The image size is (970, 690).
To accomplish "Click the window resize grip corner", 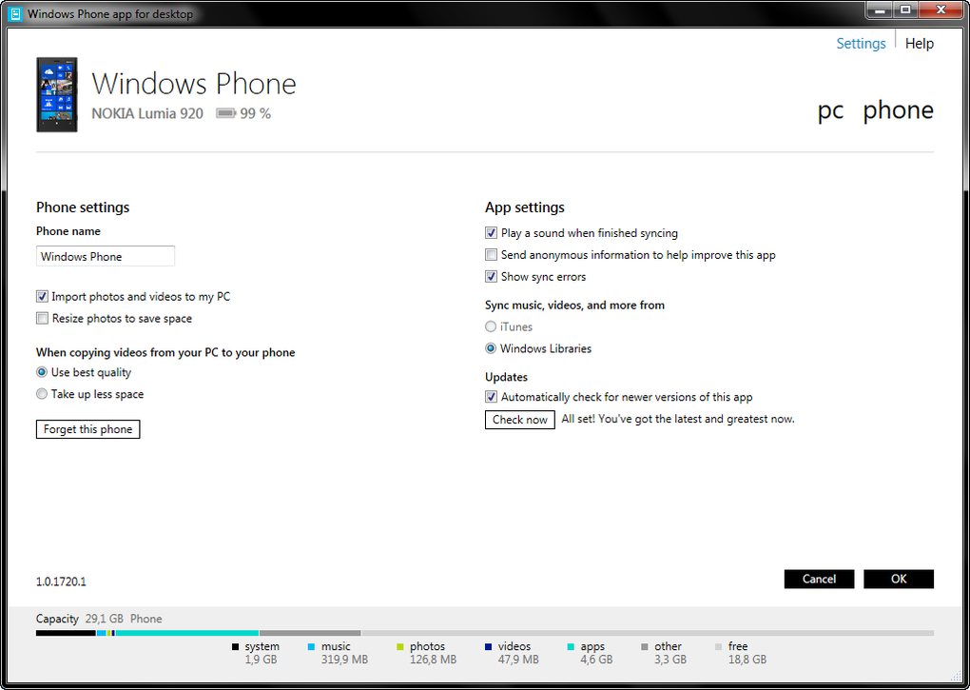I will [x=956, y=676].
